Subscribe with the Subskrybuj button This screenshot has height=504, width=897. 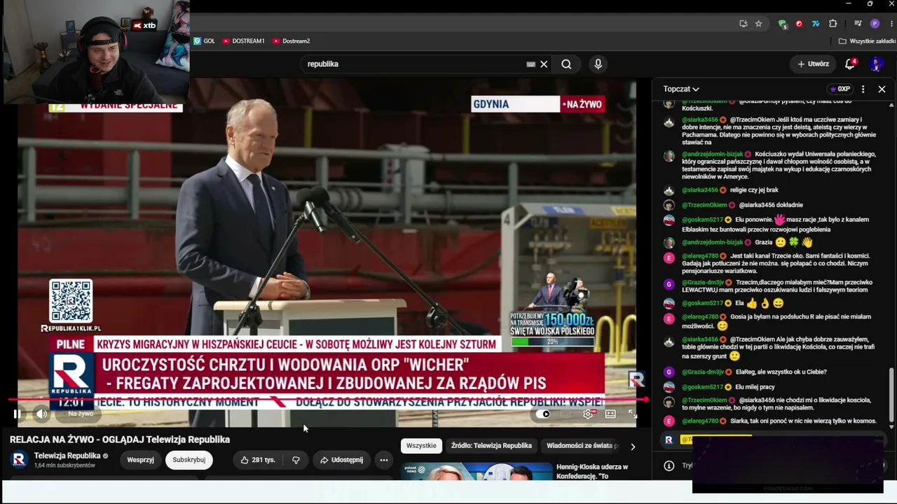click(189, 460)
